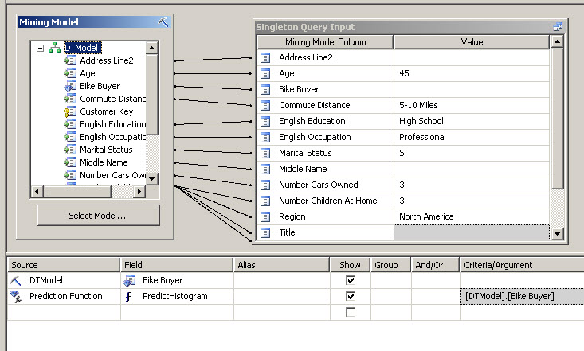Collapse the DTModel tree node

40,48
